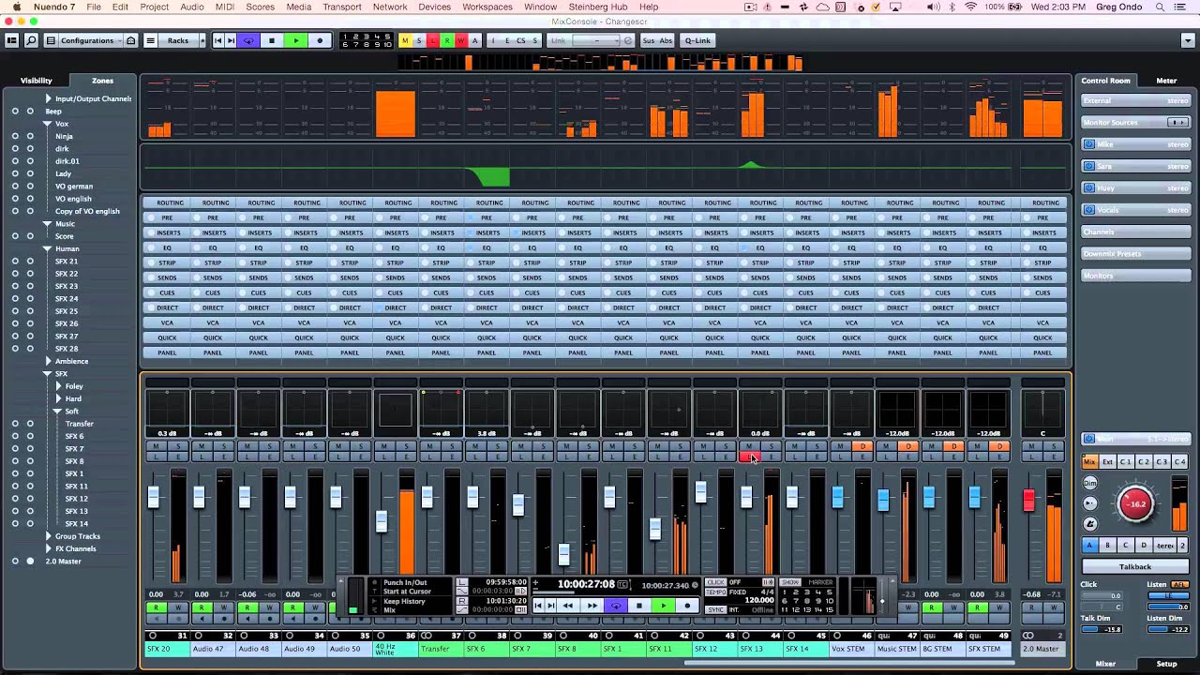Click primary timecode display 10:00:27:08

pyautogui.click(x=586, y=584)
